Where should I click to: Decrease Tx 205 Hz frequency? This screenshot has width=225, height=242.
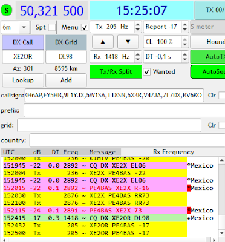137,30
